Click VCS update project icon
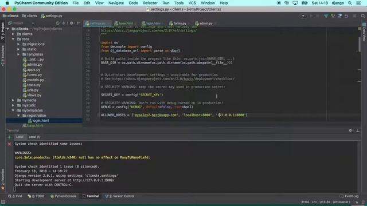Viewport: 367px width, 206px height. [326, 16]
